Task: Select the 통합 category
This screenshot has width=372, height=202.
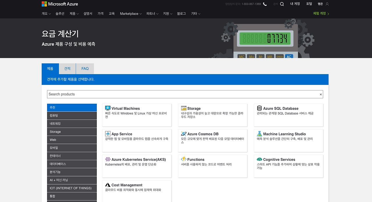Action: [72, 196]
